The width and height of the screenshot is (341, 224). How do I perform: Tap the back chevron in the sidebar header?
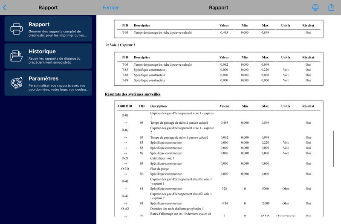(x=5, y=7)
